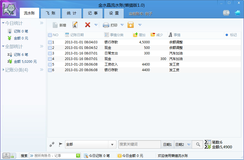This screenshot has width=244, height=160.
Task: Open the dropdown arrow next to 打印
Action: tap(122, 25)
